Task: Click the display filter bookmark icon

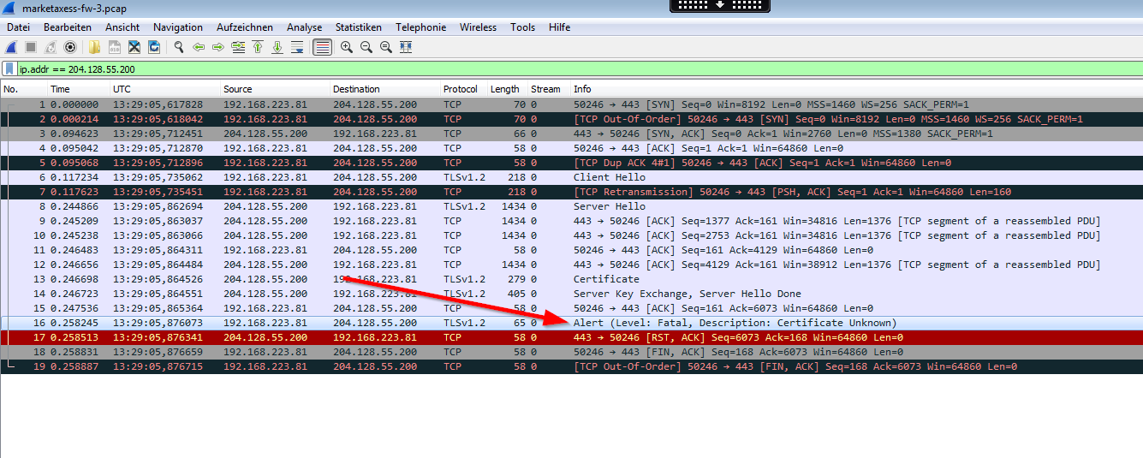Action: 9,69
